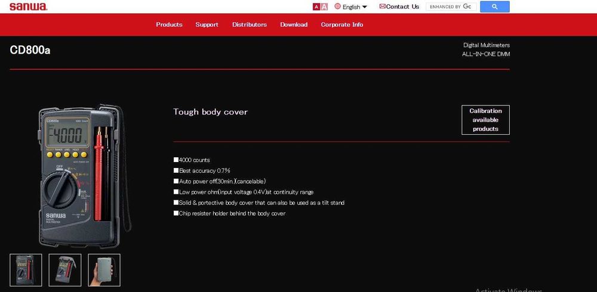Click the Low power ohm feature line
The height and width of the screenshot is (292, 597).
244,192
